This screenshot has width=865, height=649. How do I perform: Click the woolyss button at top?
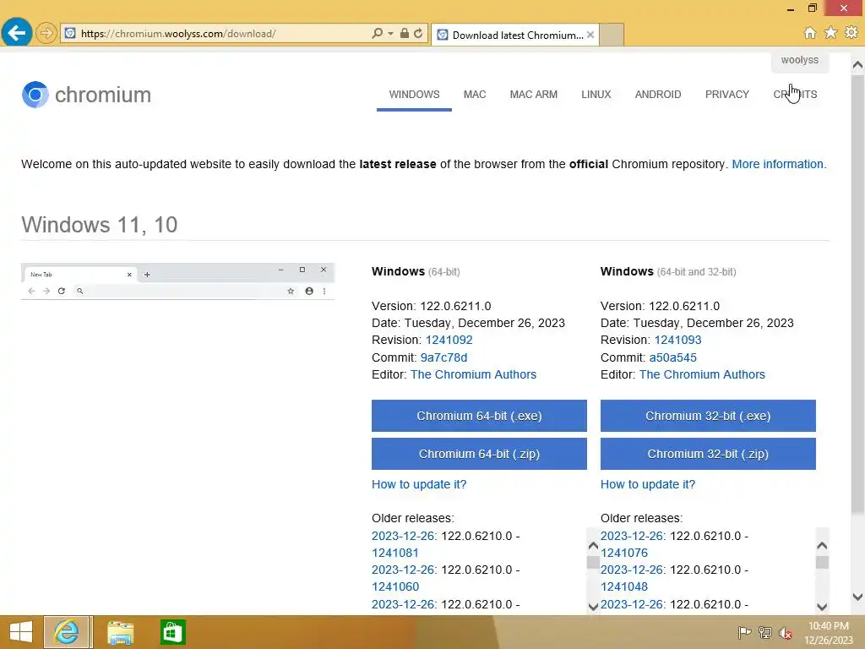tap(799, 60)
